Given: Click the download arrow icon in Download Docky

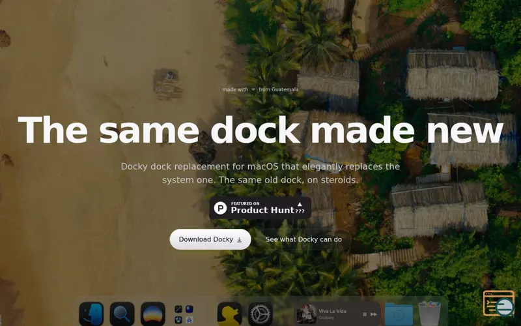Looking at the screenshot, I should coord(239,239).
